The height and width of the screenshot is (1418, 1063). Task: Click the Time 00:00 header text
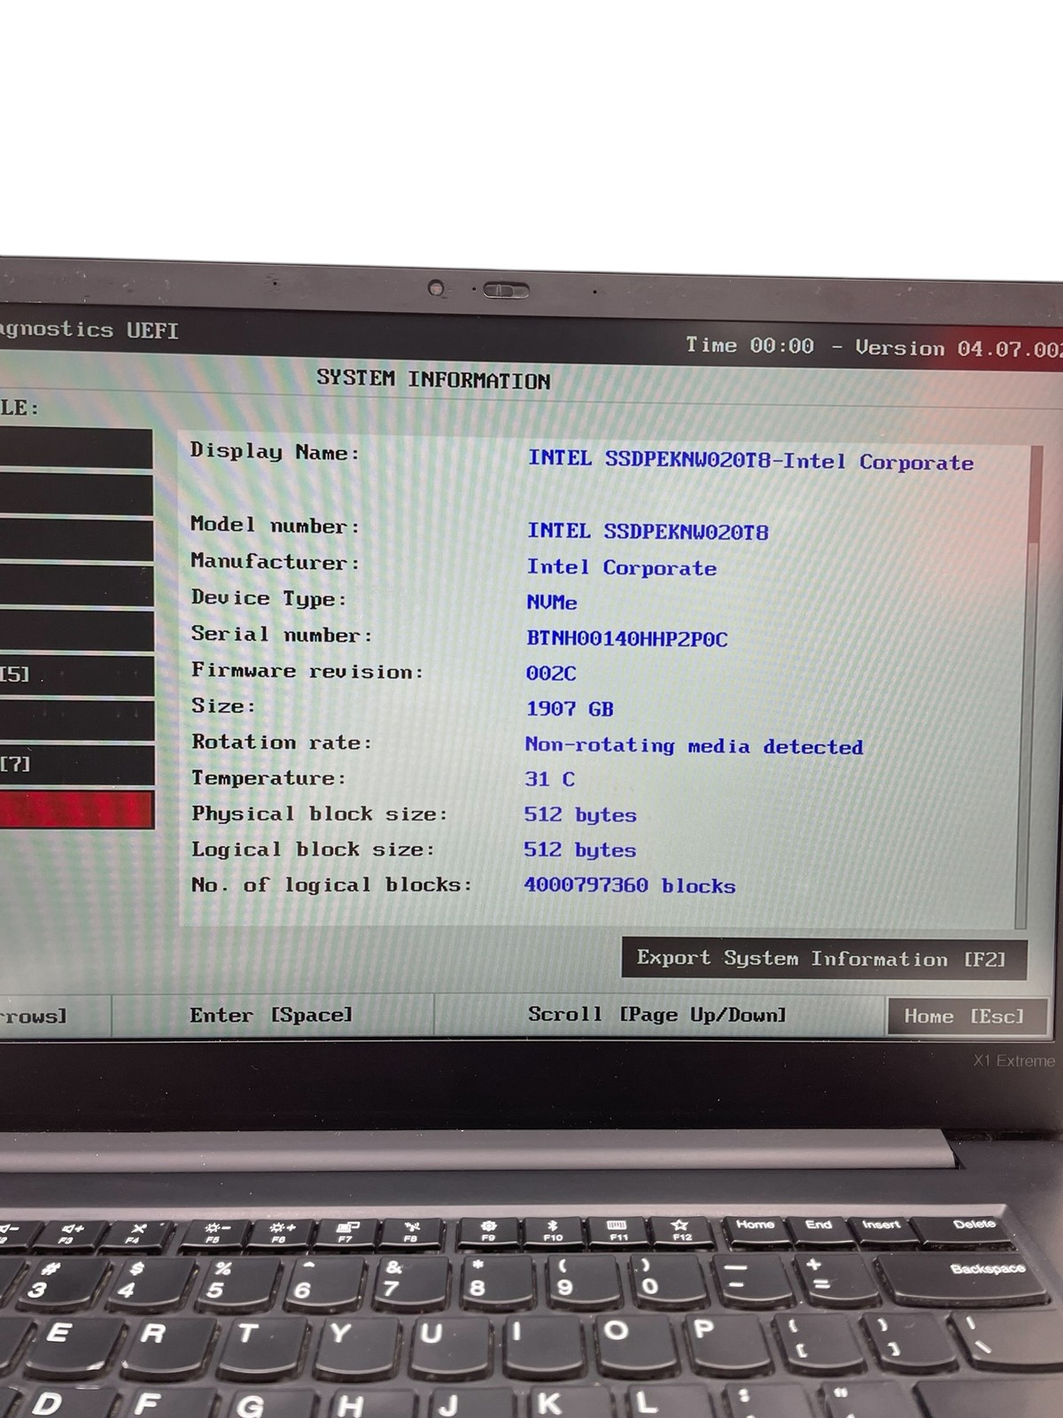point(749,345)
